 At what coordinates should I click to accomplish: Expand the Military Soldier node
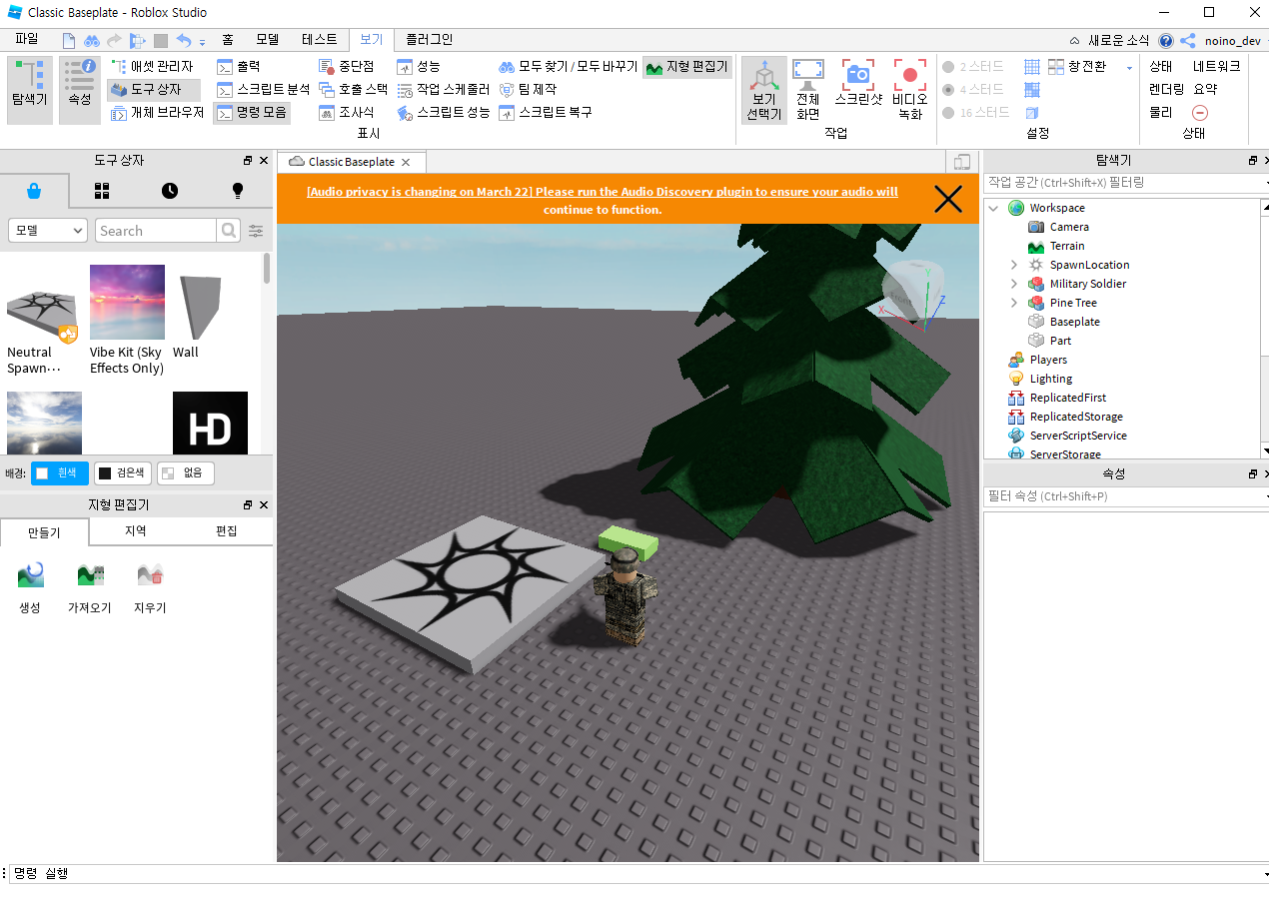pos(1013,284)
